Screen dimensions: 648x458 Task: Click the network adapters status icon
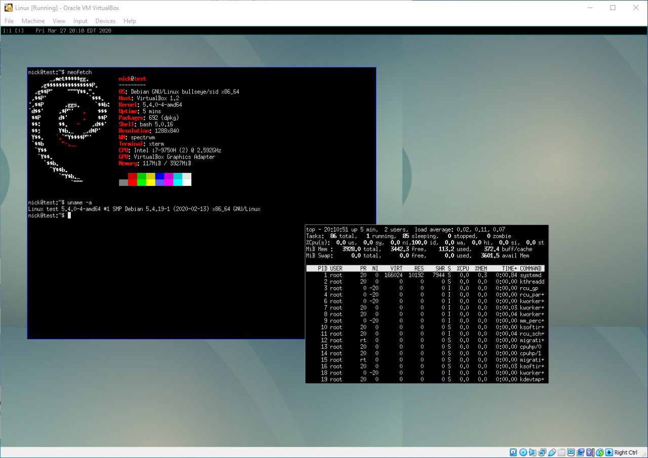542,452
